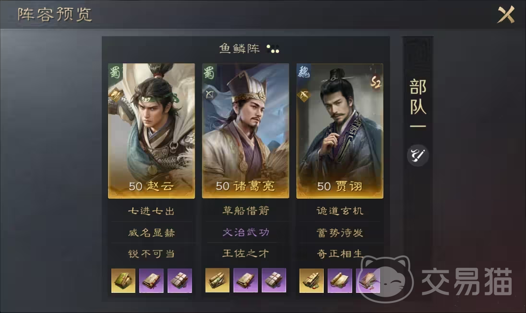Select the middle purple book under 诸葛亮
This screenshot has height=313, width=526.
tap(246, 280)
